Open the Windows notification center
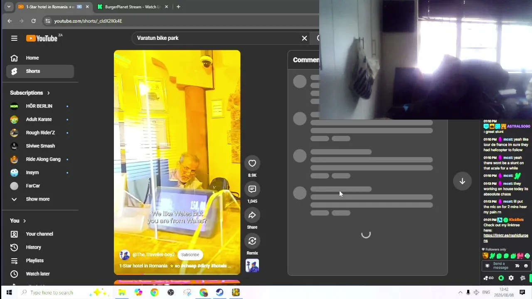Viewport: 532px width, 299px height. click(522, 292)
